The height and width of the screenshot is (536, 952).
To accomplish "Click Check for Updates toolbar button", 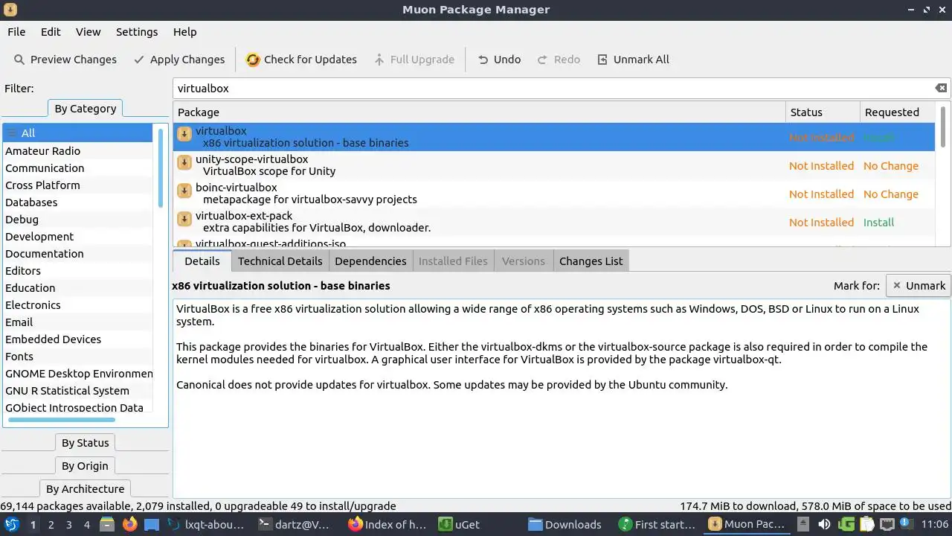I will tap(301, 60).
